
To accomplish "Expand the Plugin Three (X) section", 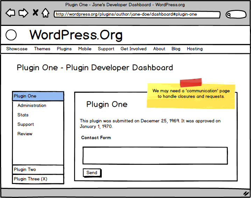I will (x=38, y=179).
